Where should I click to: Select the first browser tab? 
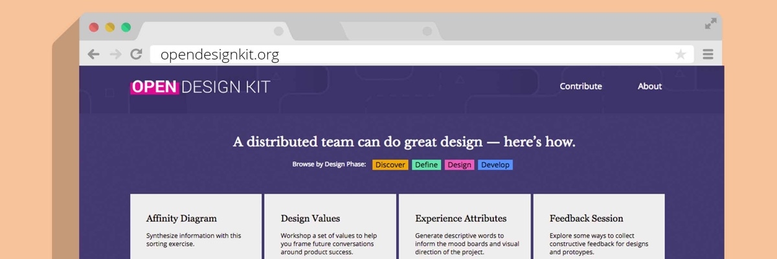click(x=215, y=31)
